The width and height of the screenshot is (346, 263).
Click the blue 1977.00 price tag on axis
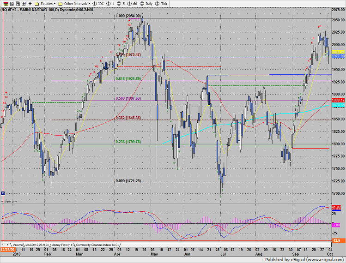[x=338, y=56]
